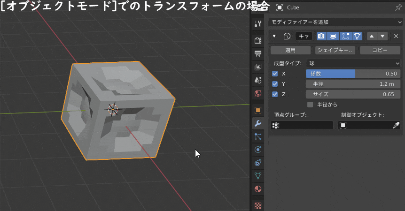Toggle modifier render visibility camera icon

(321, 36)
